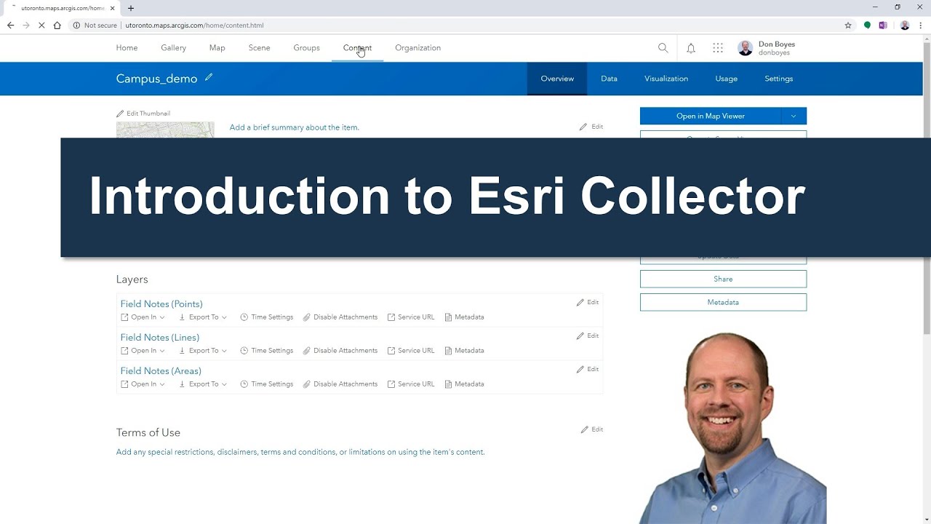Expand Export To for Field Notes (Points)
Image resolution: width=931 pixels, height=524 pixels.
point(202,317)
